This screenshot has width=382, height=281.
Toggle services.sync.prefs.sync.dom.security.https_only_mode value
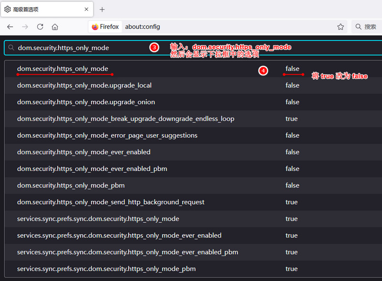pos(291,219)
